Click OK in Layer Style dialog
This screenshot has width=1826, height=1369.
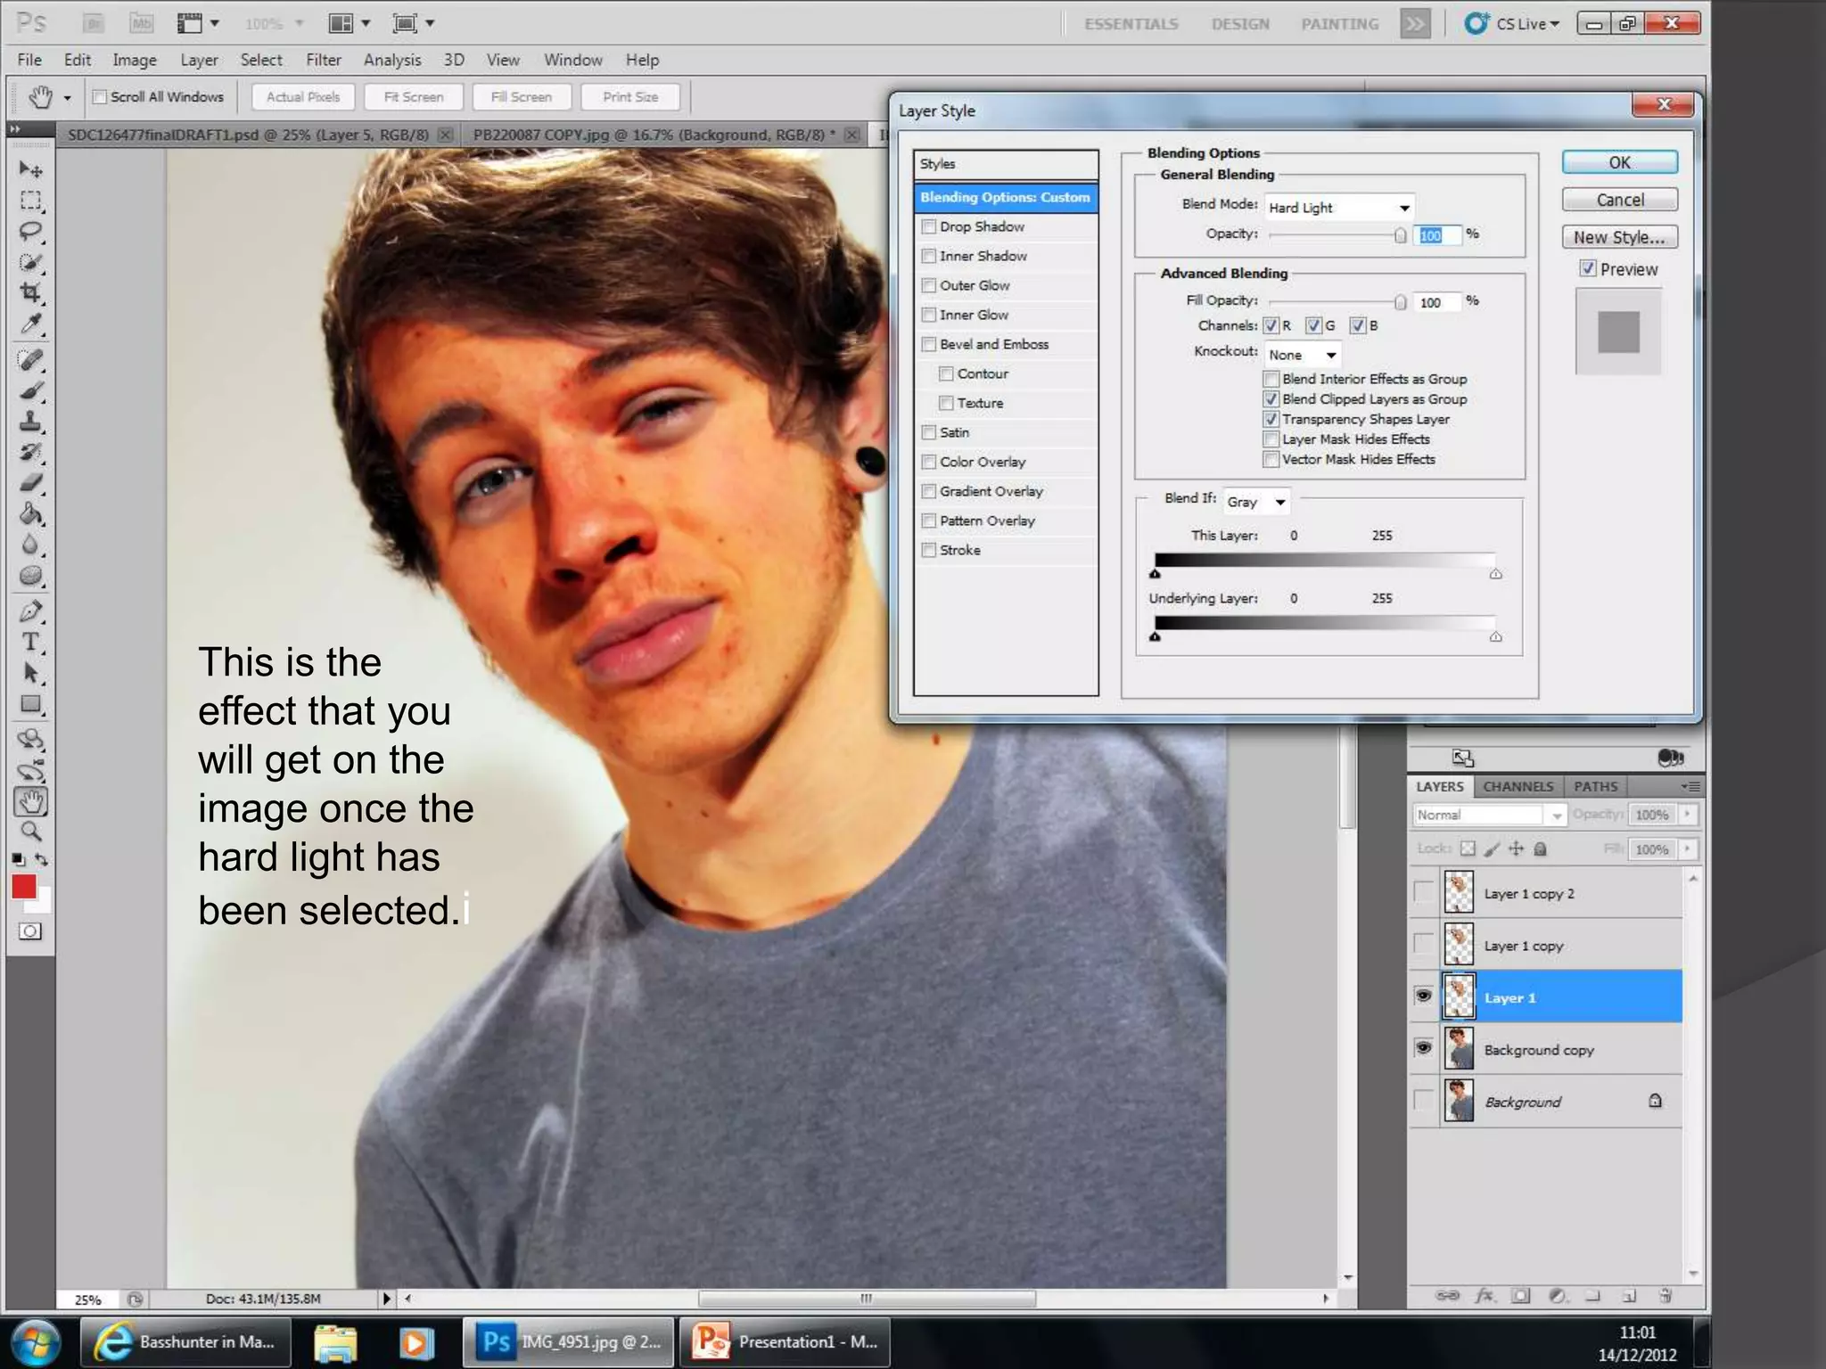1620,162
